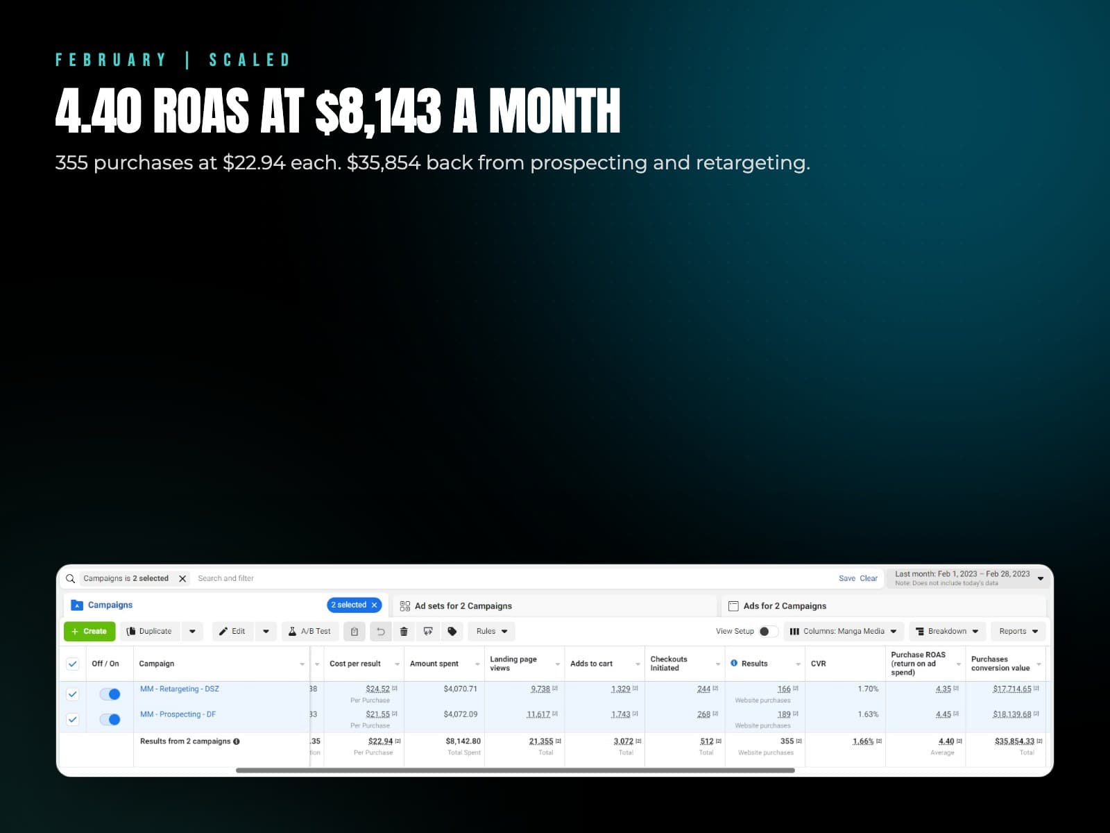
Task: Click the Save filter link
Action: click(x=846, y=578)
